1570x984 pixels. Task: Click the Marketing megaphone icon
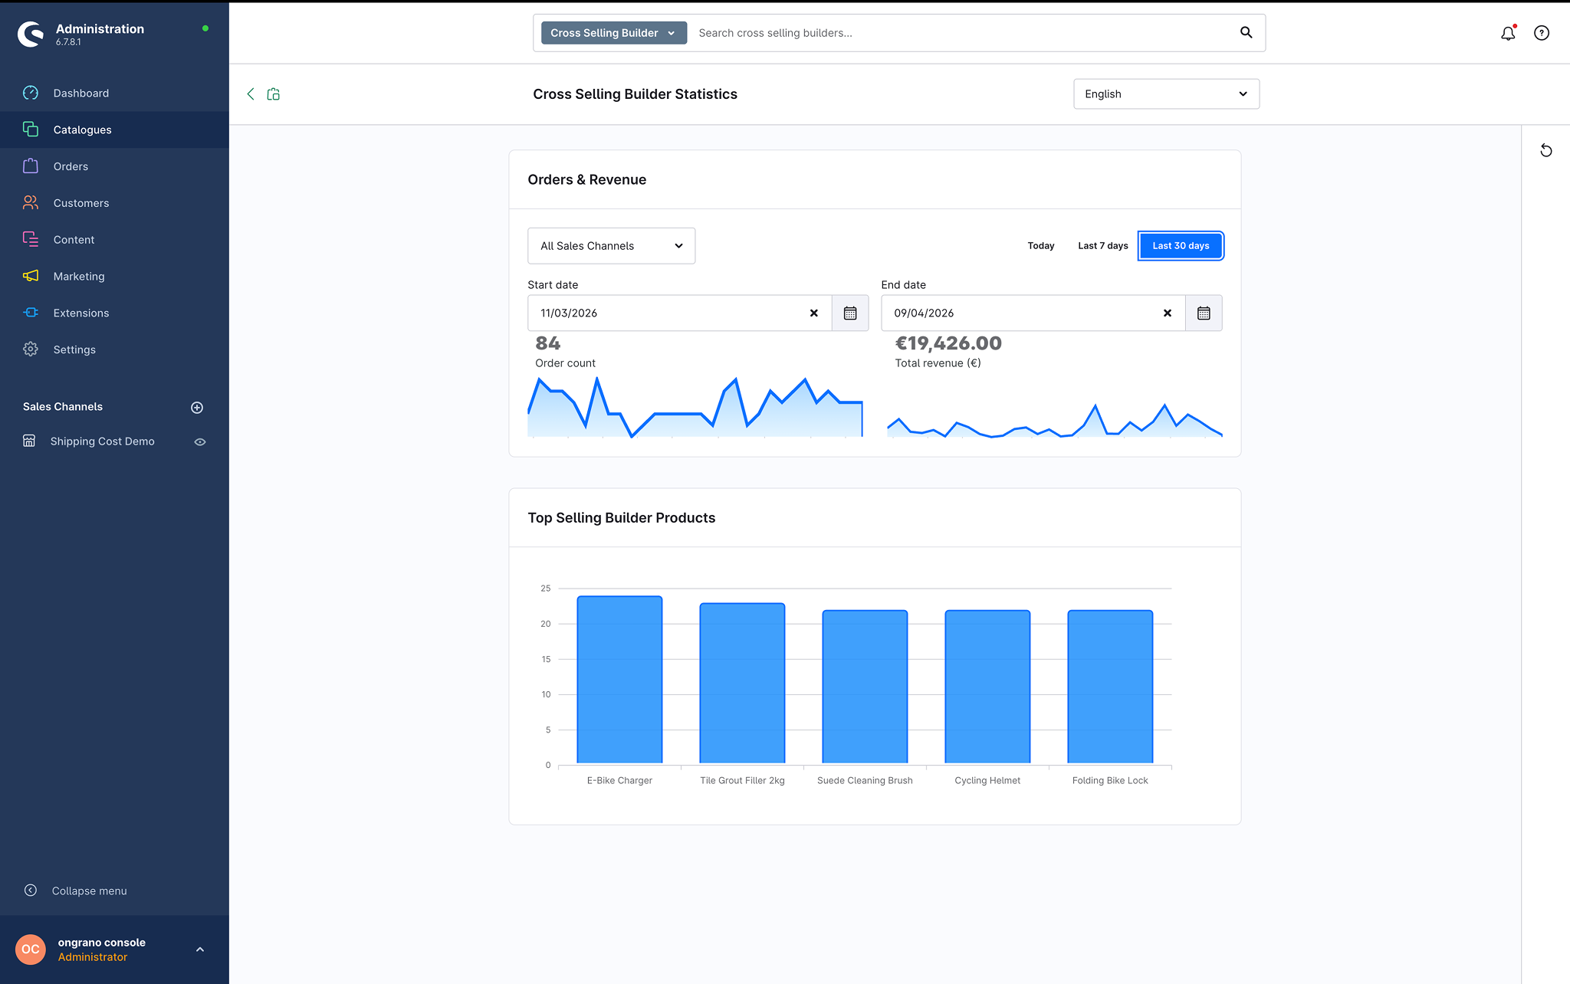pos(31,276)
